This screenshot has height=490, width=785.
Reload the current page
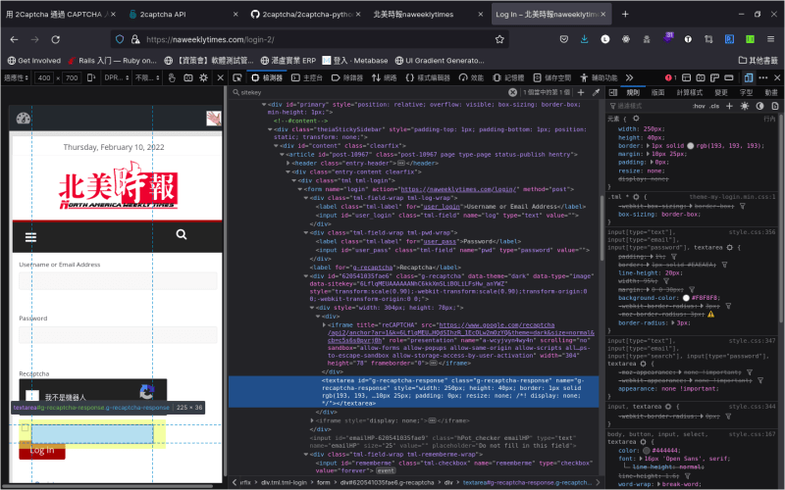[56, 39]
